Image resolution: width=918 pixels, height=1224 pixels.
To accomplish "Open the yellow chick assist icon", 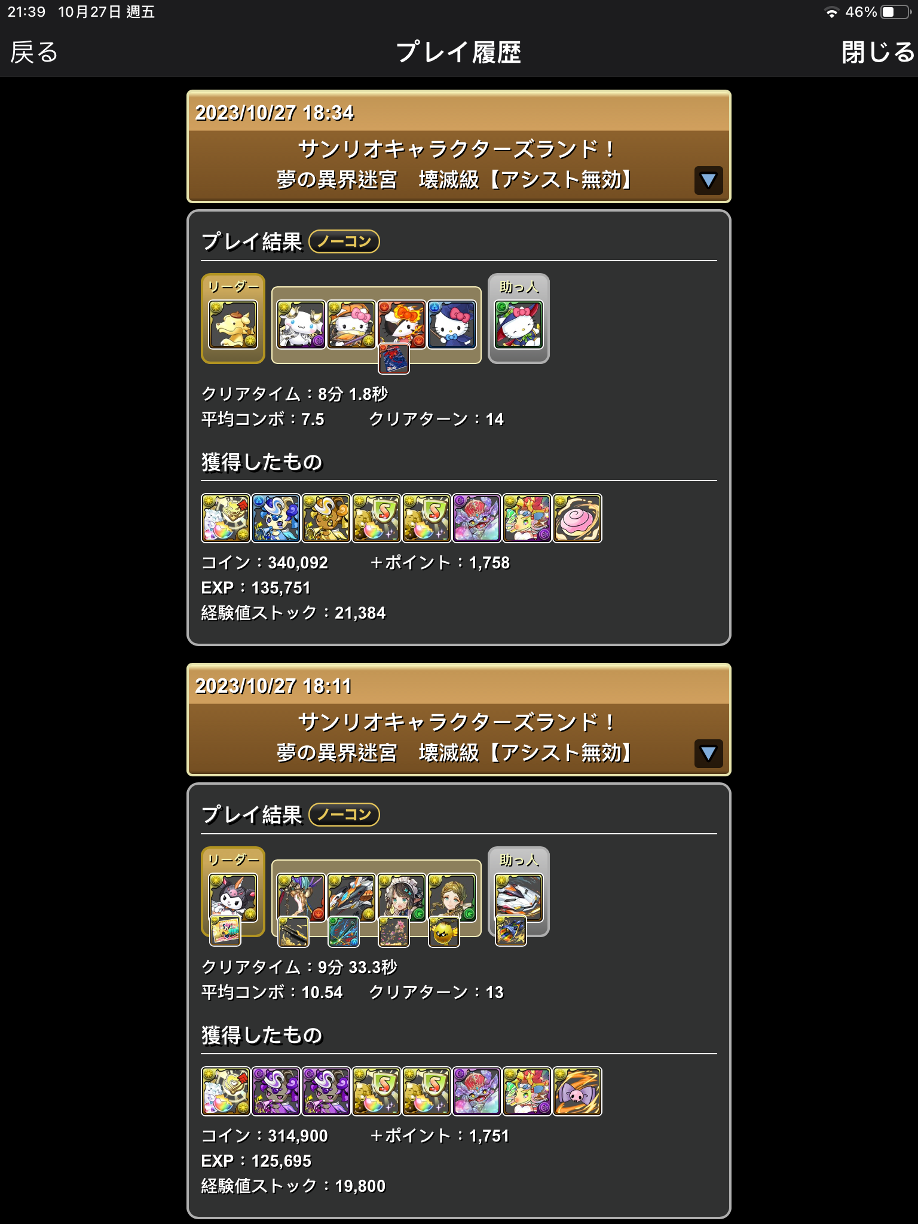I will point(444,932).
